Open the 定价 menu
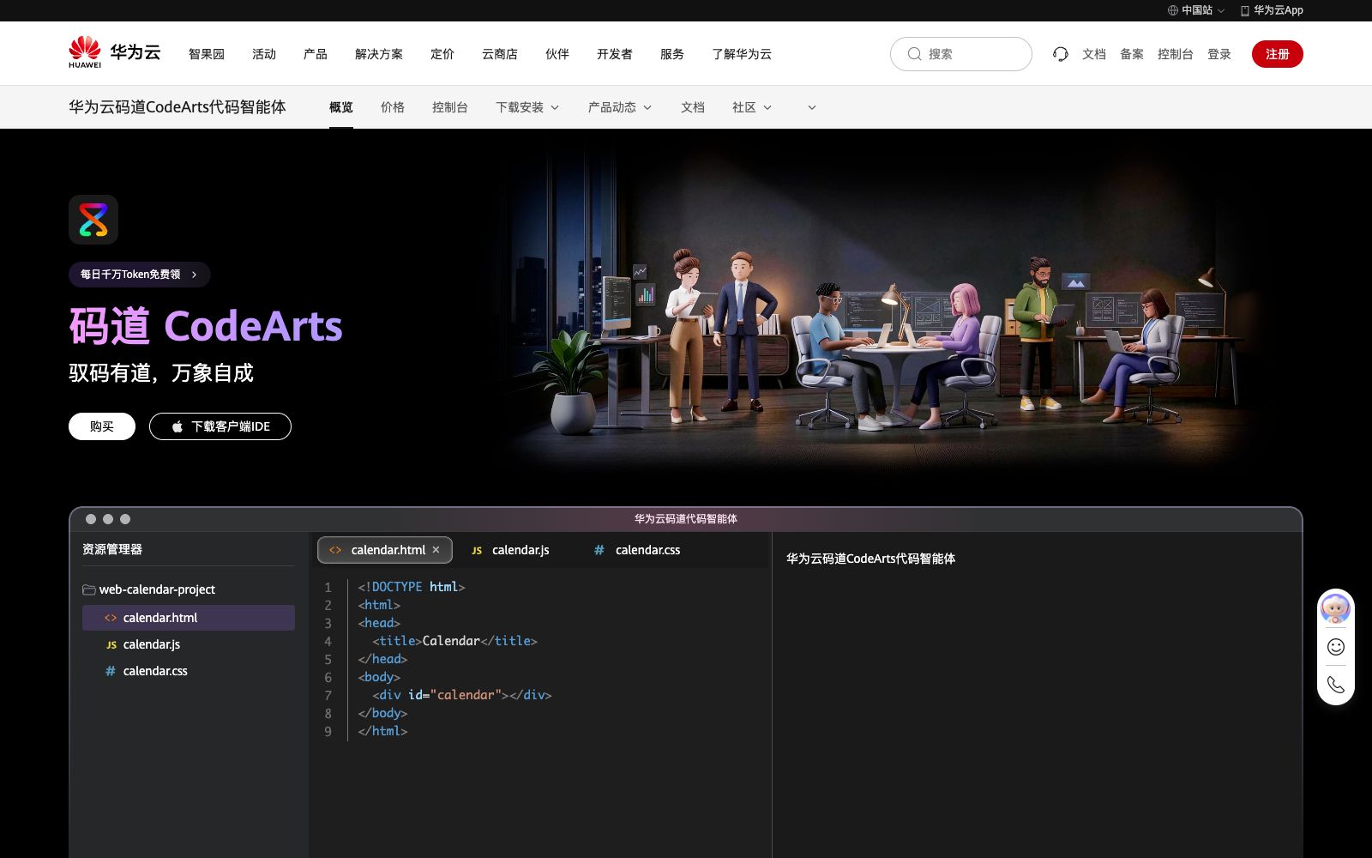Viewport: 1372px width, 858px height. pos(442,54)
